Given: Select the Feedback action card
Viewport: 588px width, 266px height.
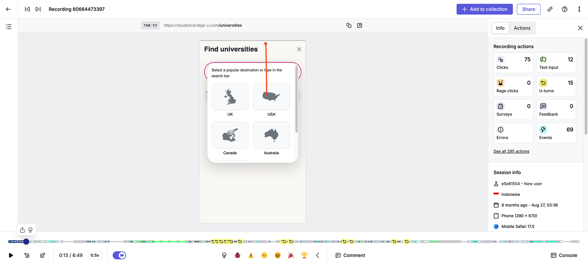Looking at the screenshot, I should [x=556, y=109].
